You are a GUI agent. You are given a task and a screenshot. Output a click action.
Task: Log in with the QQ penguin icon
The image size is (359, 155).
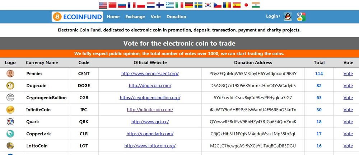[288, 17]
